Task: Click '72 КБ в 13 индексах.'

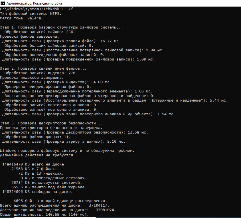Action: pos(41,173)
